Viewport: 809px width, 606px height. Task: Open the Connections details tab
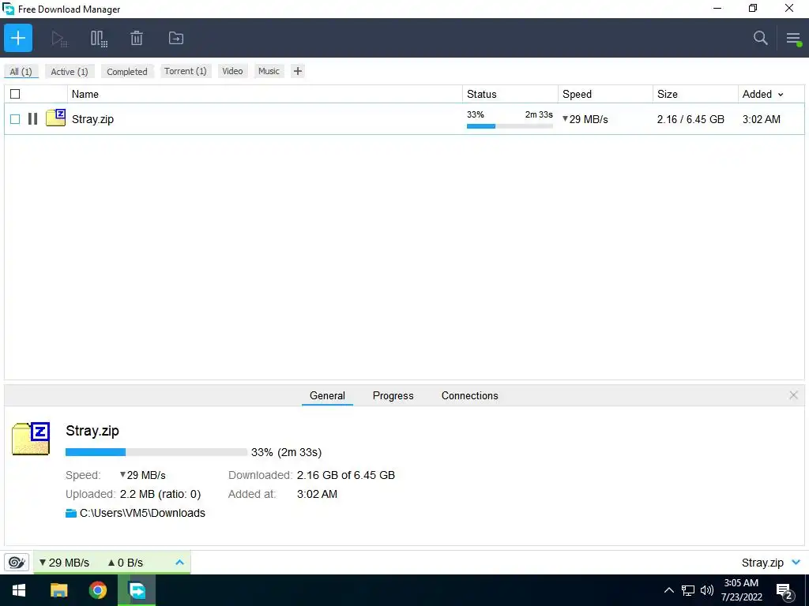469,396
